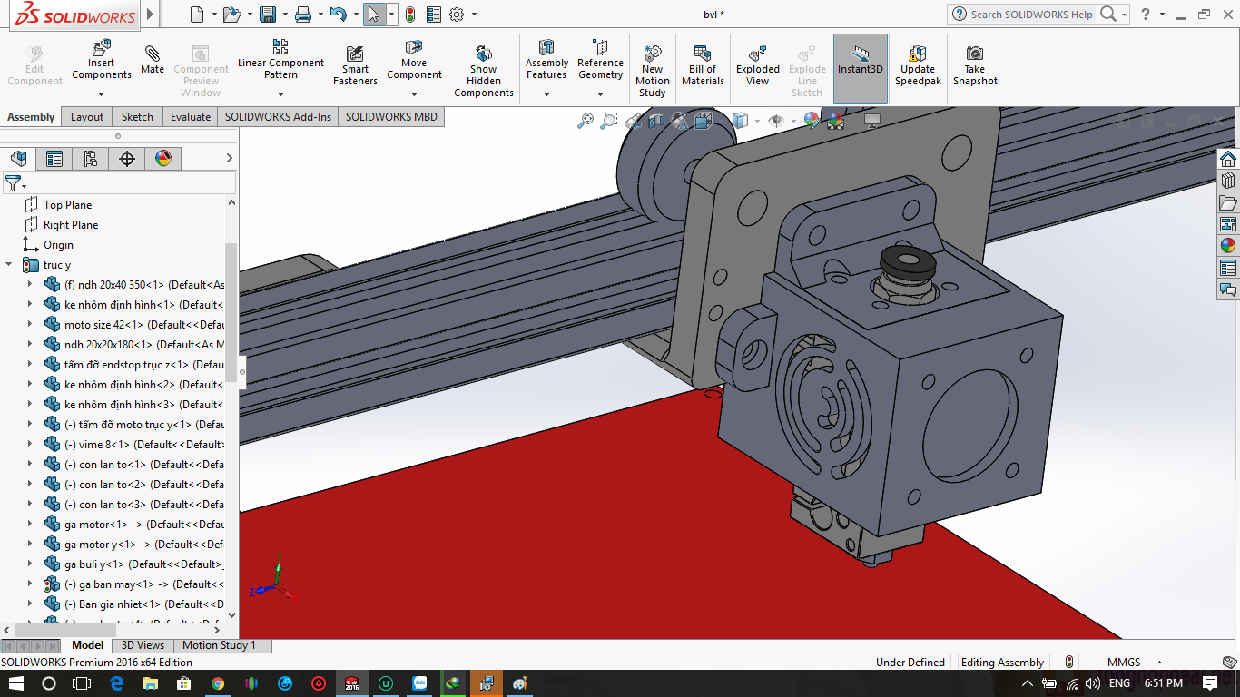Click Zoom to Fit in the view toolbar
The height and width of the screenshot is (697, 1240).
pyautogui.click(x=586, y=121)
